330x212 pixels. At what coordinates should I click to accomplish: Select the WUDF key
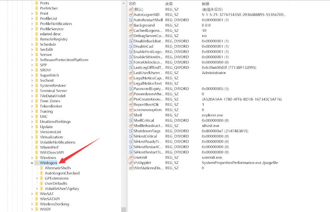[x=46, y=209]
